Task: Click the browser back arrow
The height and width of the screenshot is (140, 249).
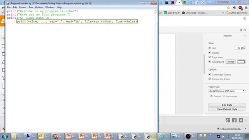Action: click(x=3, y=8)
